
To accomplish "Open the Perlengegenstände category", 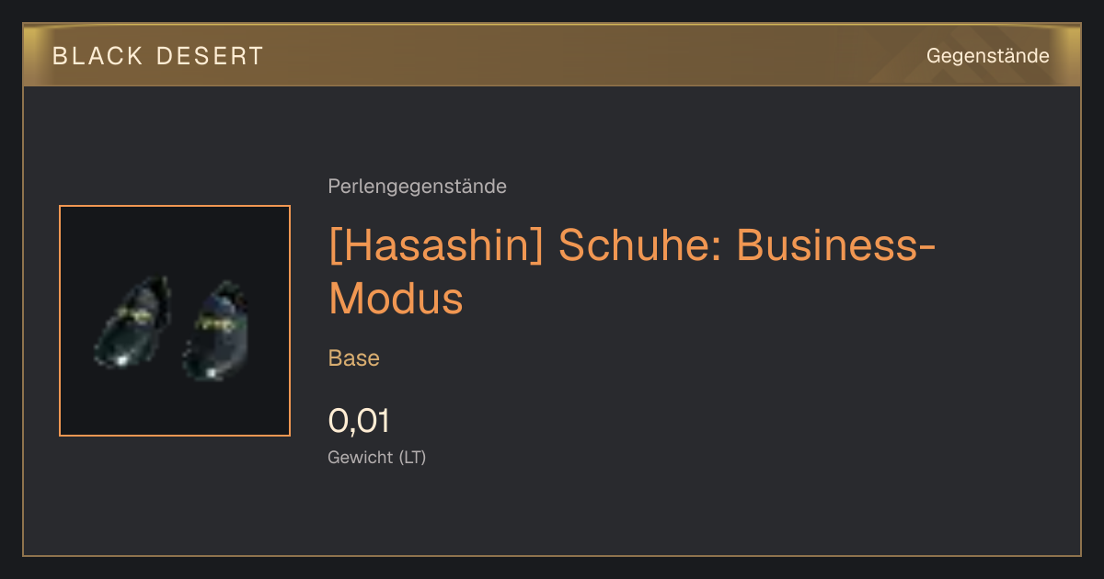I will click(417, 187).
